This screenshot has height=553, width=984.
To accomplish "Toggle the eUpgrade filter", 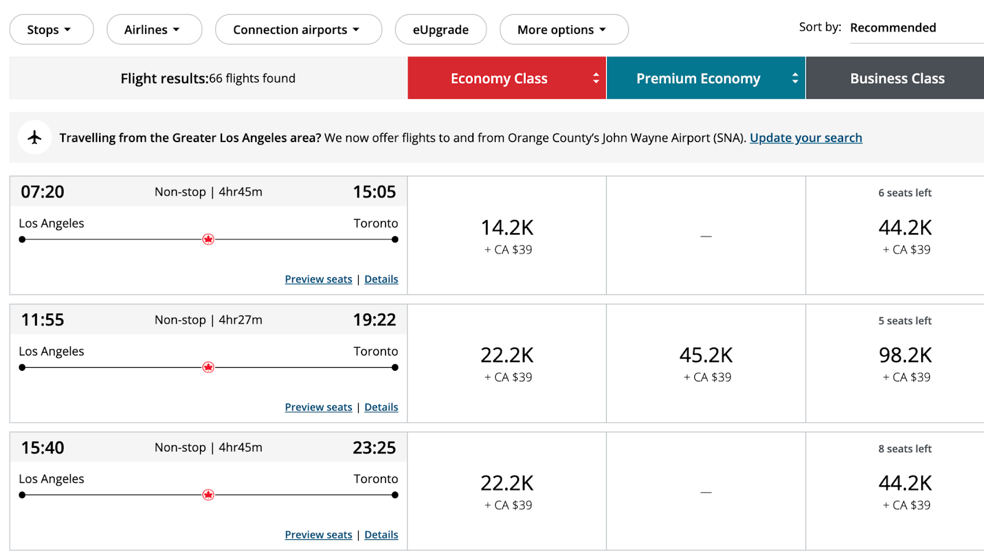I will pos(440,30).
